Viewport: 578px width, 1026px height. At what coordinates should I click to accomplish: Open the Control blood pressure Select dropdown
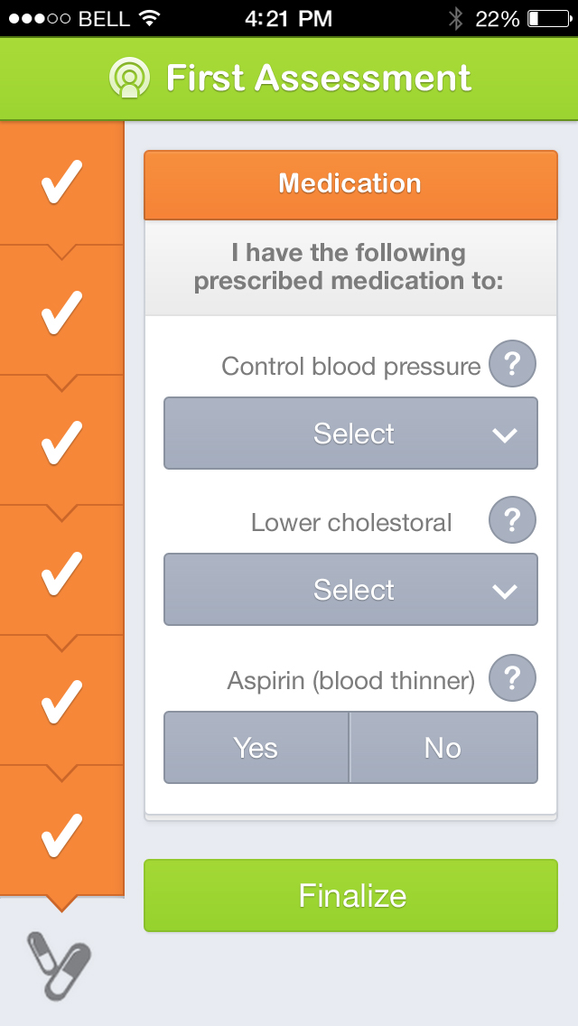[x=350, y=434]
